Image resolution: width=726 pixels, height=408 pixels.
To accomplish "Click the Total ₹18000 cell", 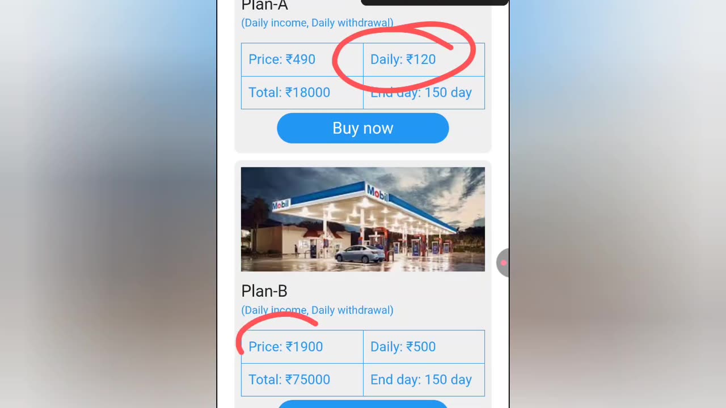I will pos(302,93).
